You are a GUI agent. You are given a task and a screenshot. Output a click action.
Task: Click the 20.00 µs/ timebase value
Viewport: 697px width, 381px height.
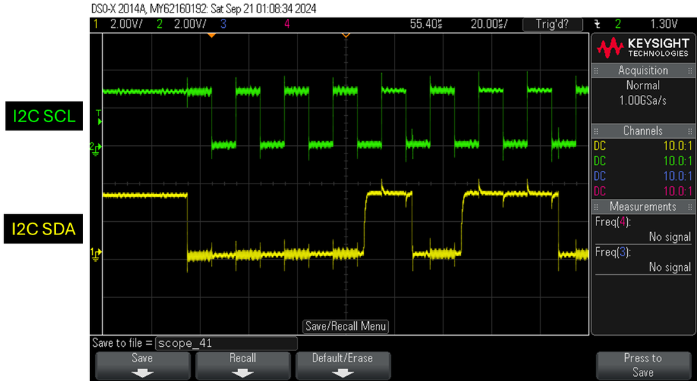click(488, 24)
